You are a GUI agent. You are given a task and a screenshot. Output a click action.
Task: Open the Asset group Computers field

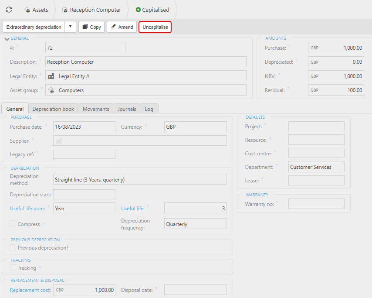pos(146,90)
